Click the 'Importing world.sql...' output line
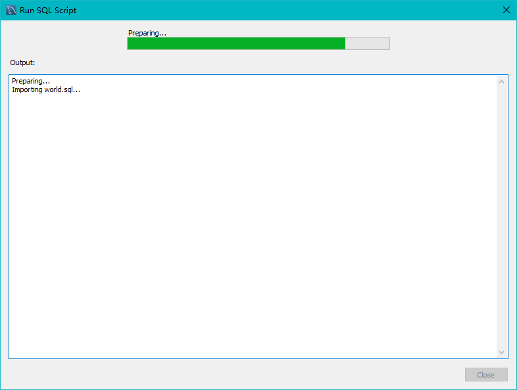This screenshot has height=390, width=517. click(x=46, y=89)
